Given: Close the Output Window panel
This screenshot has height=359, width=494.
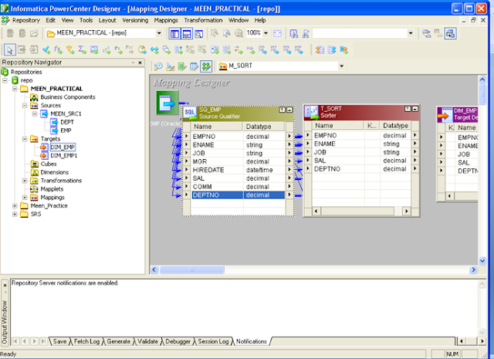Looking at the screenshot, I should [5, 285].
